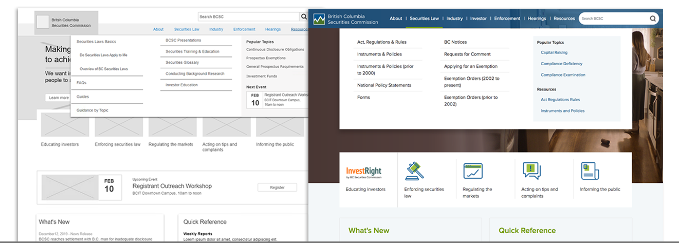This screenshot has height=243, width=679.
Task: Open the Forms link
Action: click(363, 97)
